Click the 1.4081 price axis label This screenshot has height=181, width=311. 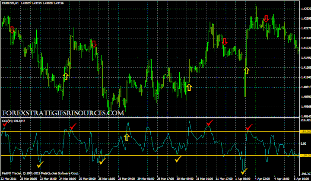coord(306,87)
